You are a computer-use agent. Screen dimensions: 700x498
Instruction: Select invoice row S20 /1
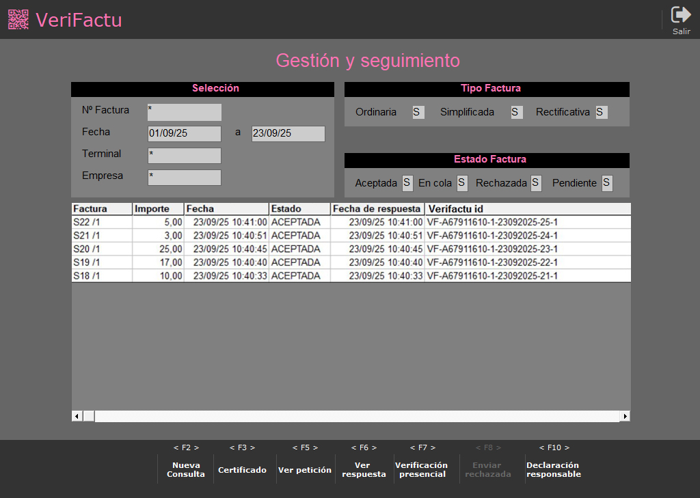(x=351, y=249)
